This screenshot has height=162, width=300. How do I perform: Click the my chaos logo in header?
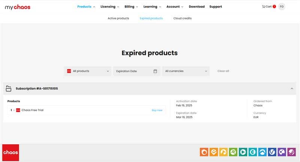point(18,7)
